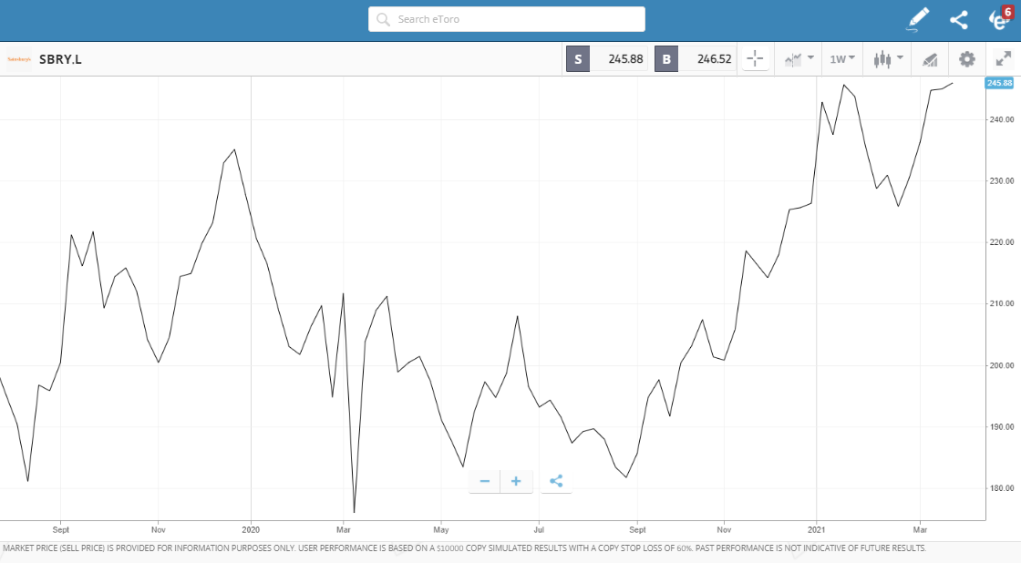Open eToro notifications with badge 6
Viewport: 1021px width, 563px height.
click(999, 19)
